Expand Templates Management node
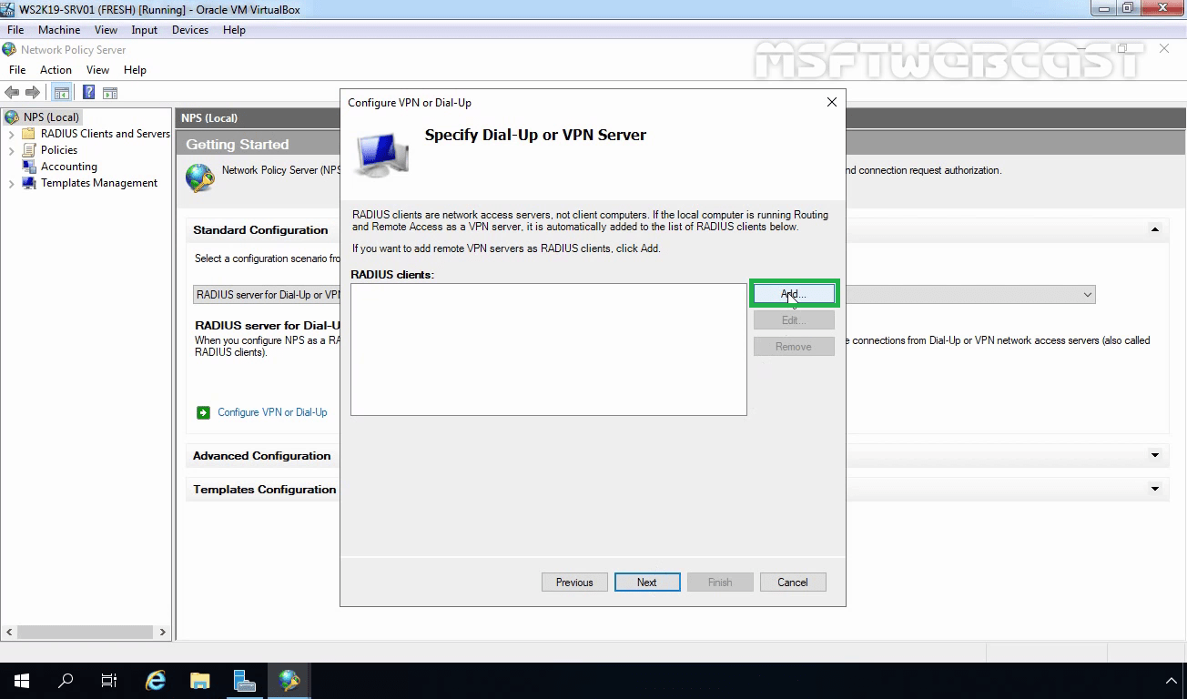Viewport: 1187px width, 699px height. point(11,183)
